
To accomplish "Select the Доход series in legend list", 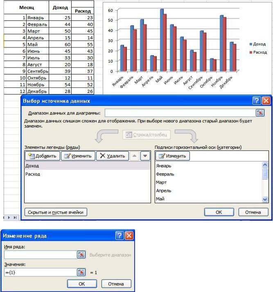I will (x=88, y=166).
